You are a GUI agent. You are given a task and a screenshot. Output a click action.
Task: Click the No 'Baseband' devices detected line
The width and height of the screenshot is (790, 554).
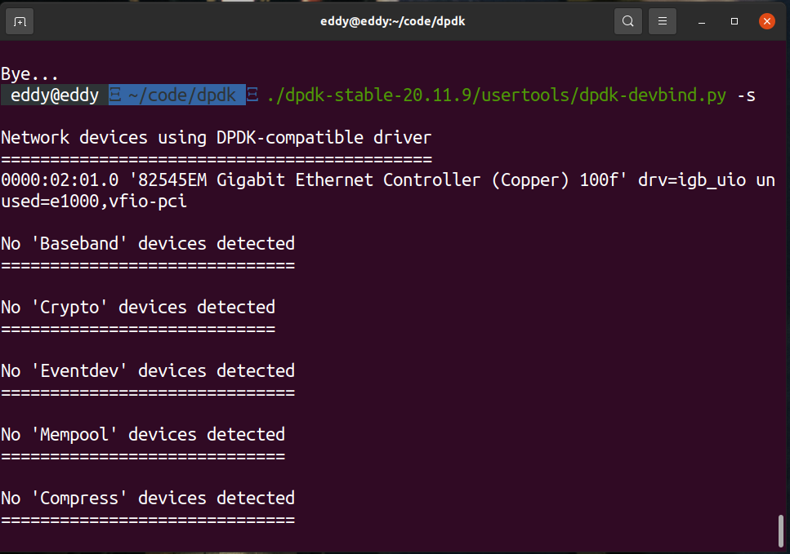click(x=148, y=243)
